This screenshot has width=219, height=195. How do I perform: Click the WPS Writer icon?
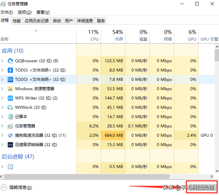tap(10, 98)
